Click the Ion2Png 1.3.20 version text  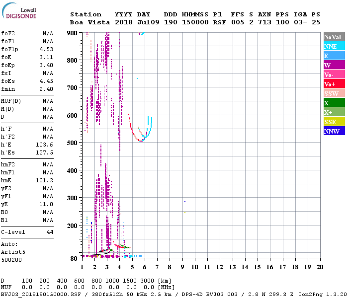tap(323, 295)
